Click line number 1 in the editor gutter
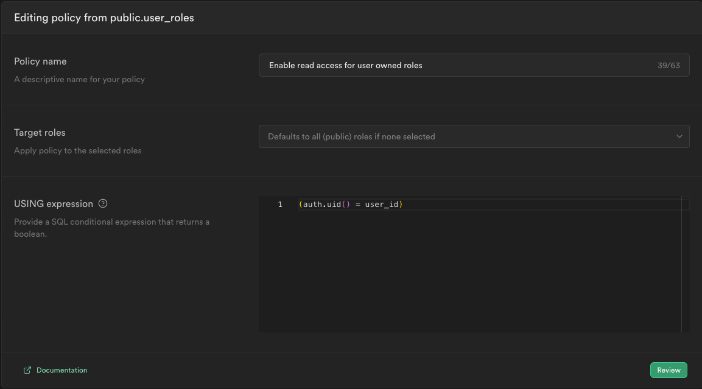The image size is (702, 389). 280,205
